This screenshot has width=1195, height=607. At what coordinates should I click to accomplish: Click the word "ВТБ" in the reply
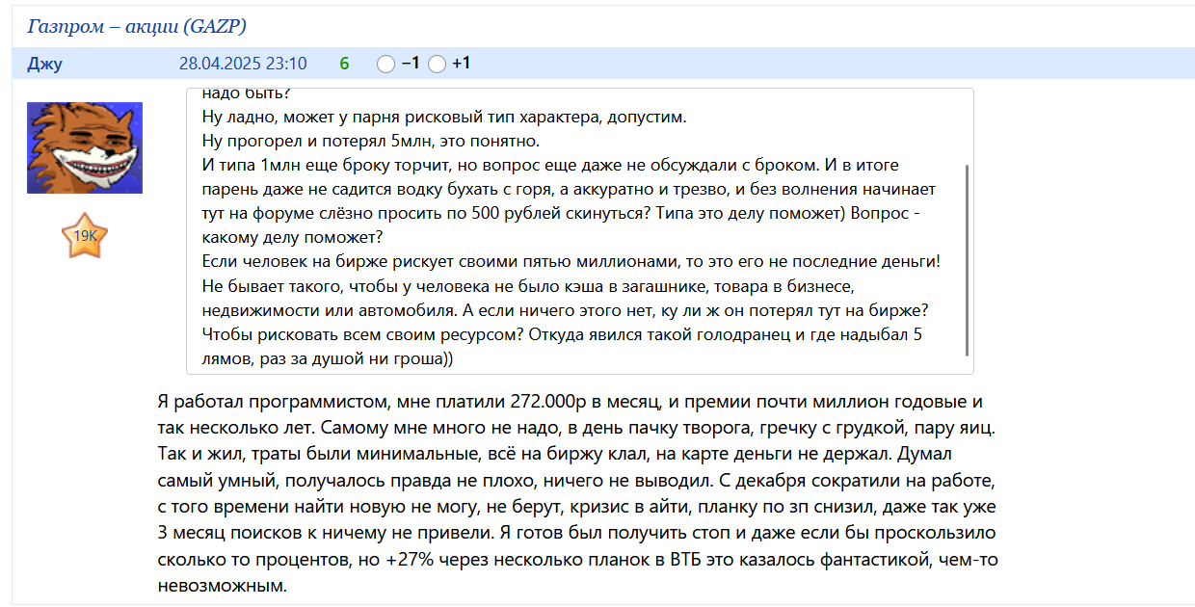click(x=686, y=561)
